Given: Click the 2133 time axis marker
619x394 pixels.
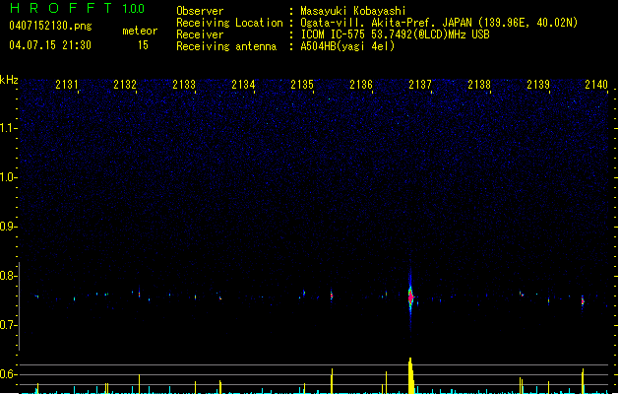Looking at the screenshot, I should click(184, 85).
